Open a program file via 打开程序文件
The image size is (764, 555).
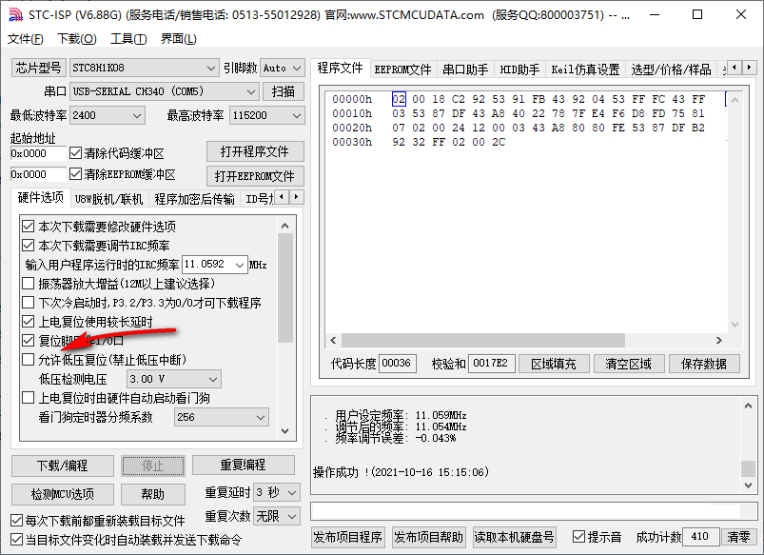254,151
